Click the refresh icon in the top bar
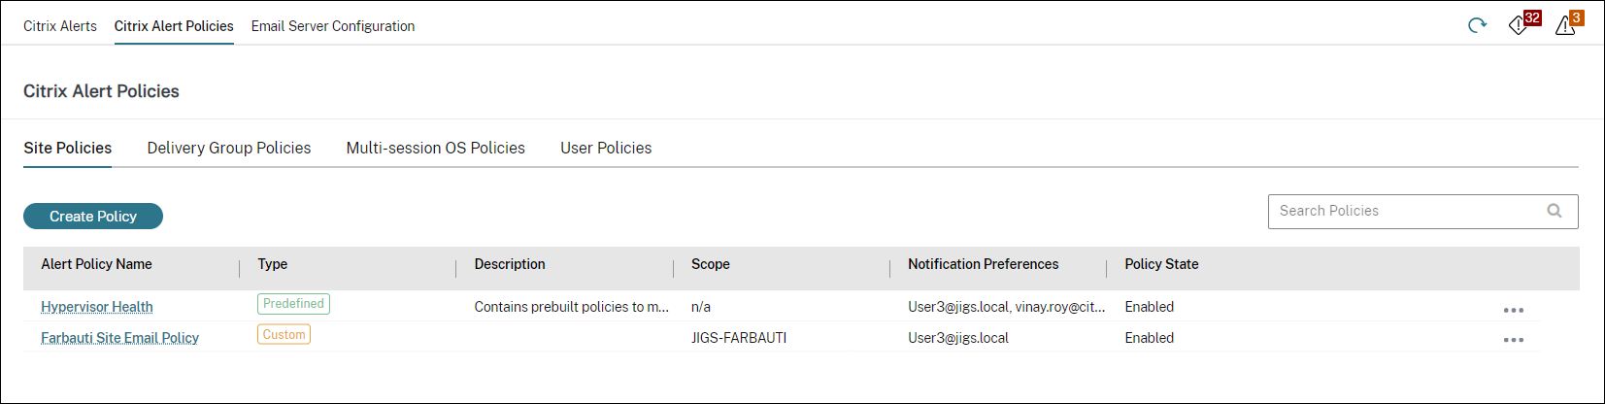The height and width of the screenshot is (404, 1605). click(x=1477, y=25)
